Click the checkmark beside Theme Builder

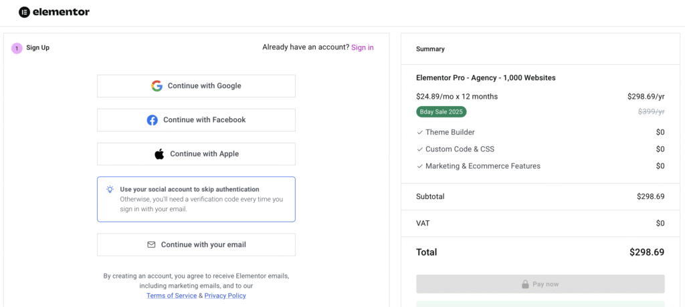[420, 132]
